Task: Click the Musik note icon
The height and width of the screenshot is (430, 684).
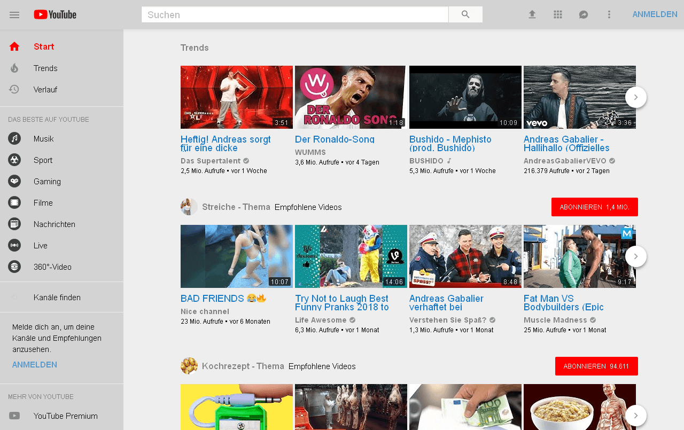Action: click(14, 138)
